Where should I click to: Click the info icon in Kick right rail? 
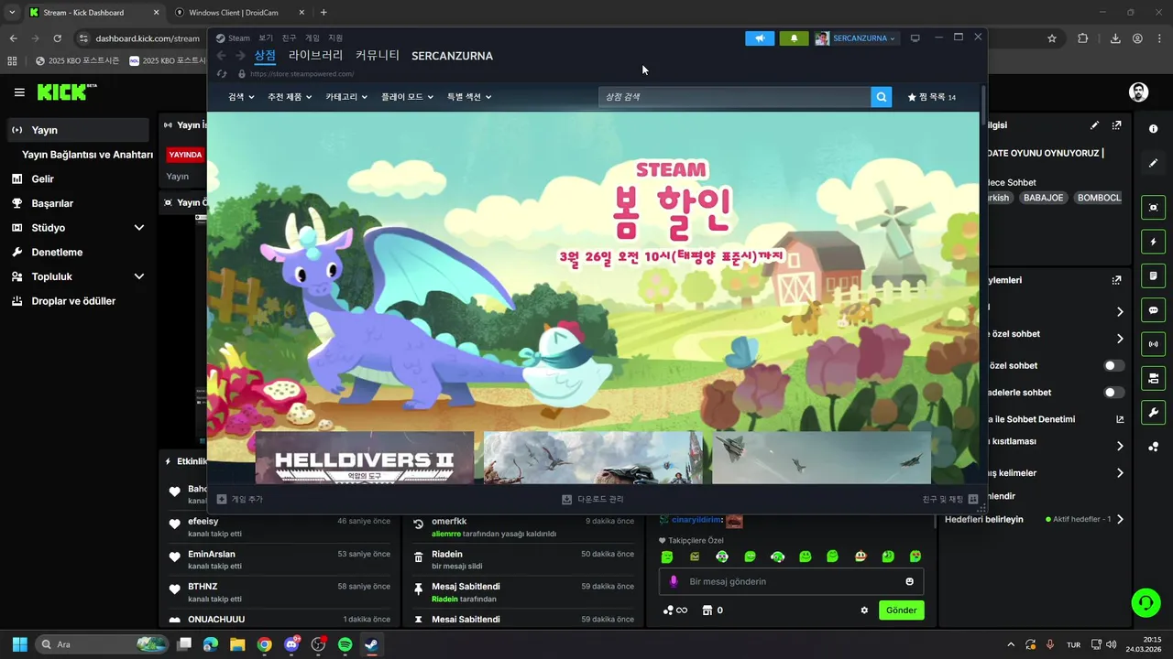click(x=1153, y=129)
